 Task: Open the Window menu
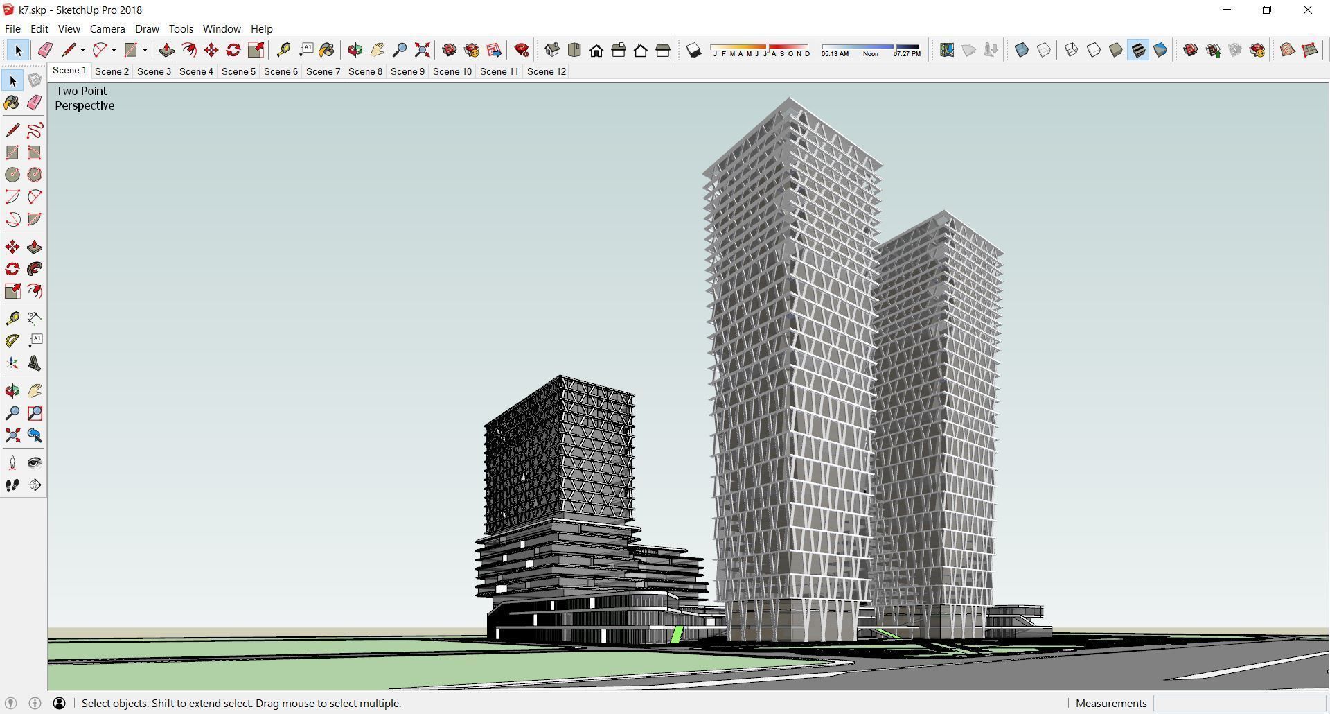[x=222, y=29]
